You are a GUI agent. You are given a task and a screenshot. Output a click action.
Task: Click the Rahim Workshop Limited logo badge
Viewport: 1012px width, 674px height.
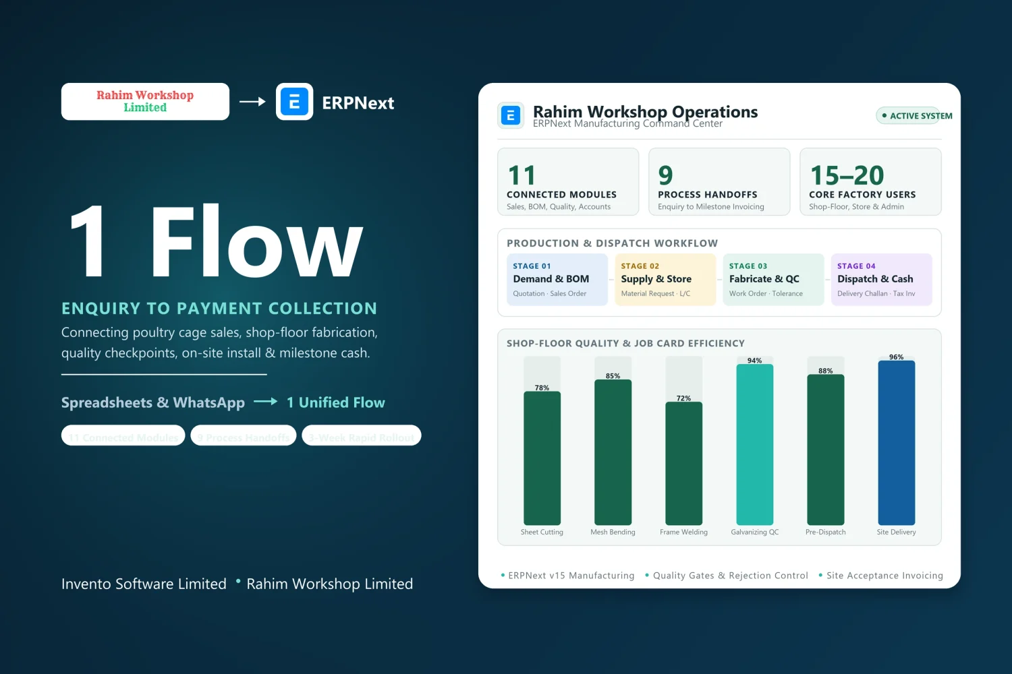145,102
